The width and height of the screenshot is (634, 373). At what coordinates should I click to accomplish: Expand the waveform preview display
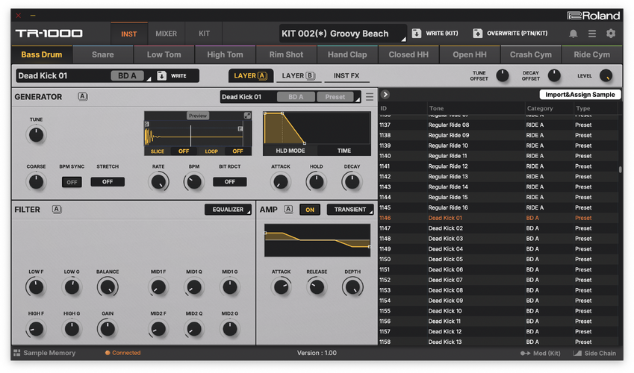coord(247,116)
